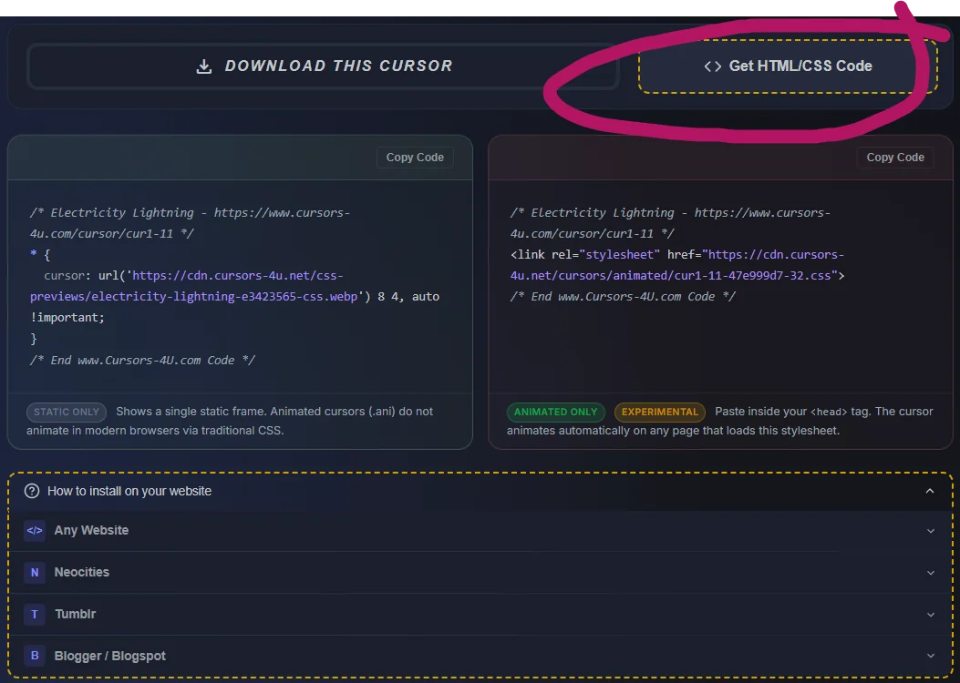
Task: Click the Tumblr row label
Action: click(x=76, y=614)
